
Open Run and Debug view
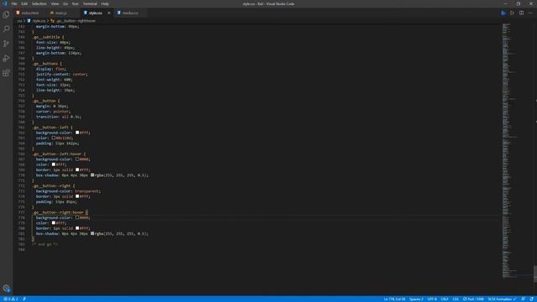click(x=6, y=59)
